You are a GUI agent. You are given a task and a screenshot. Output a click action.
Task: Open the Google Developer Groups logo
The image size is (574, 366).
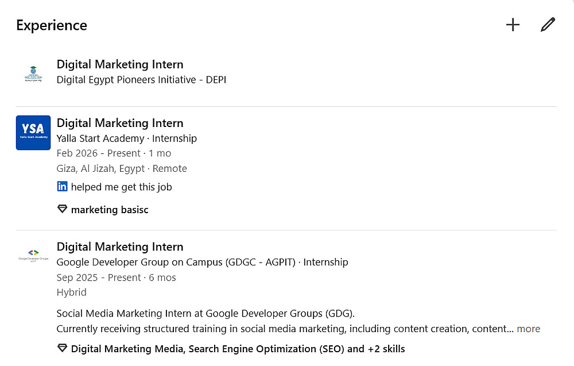33,255
